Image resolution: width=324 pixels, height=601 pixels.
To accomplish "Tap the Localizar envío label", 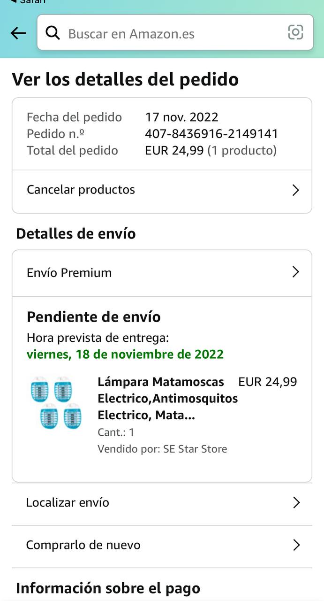I will [68, 502].
